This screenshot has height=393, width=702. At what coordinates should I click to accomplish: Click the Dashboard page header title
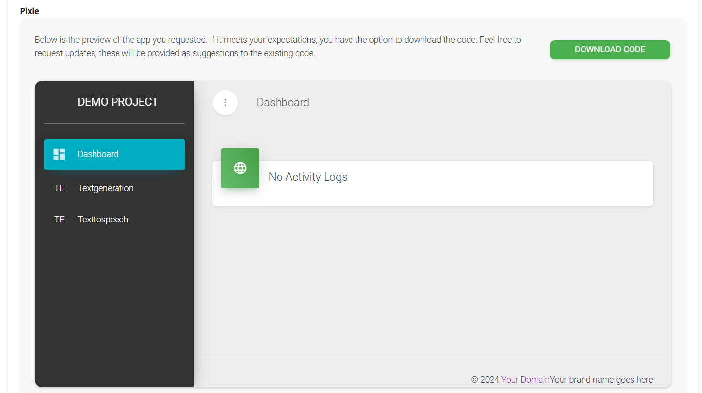pyautogui.click(x=283, y=103)
